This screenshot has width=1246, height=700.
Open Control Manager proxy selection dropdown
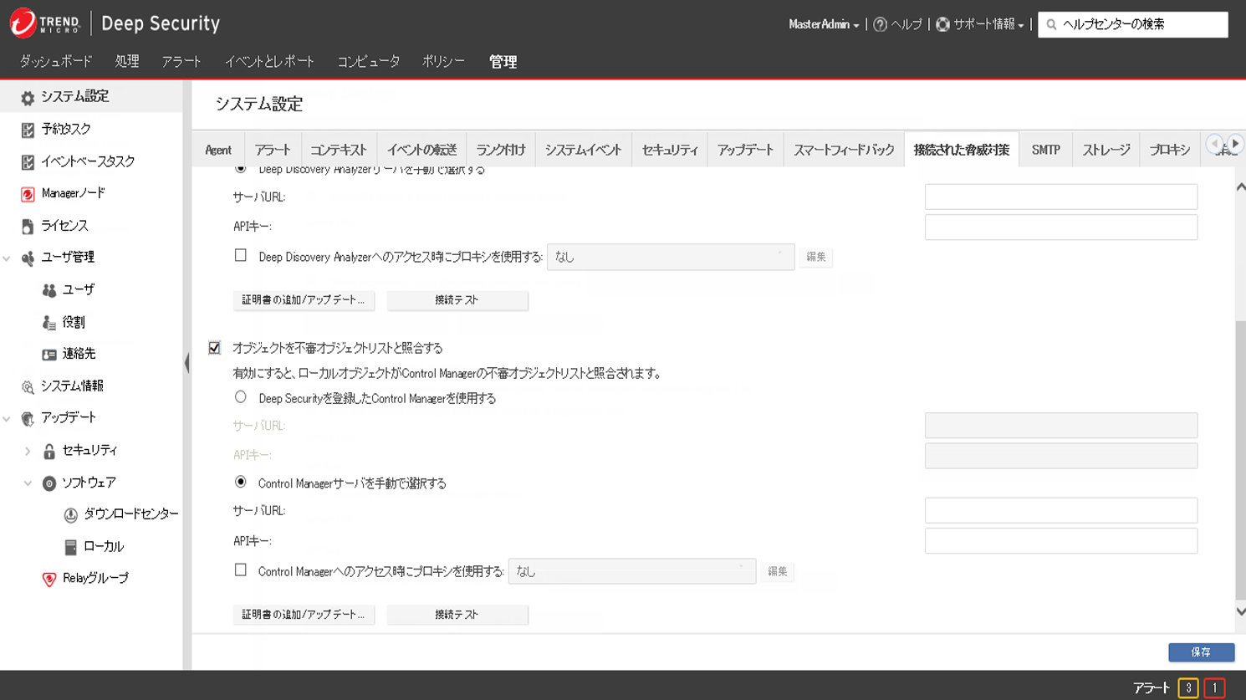click(631, 571)
